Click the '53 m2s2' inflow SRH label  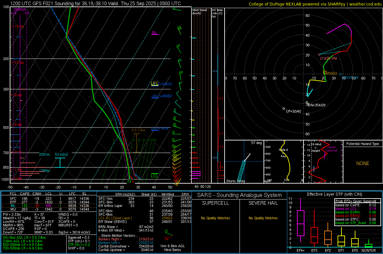pyautogui.click(x=61, y=154)
